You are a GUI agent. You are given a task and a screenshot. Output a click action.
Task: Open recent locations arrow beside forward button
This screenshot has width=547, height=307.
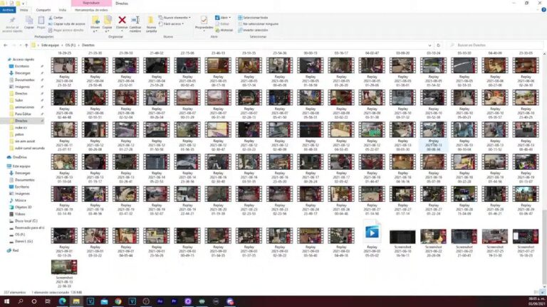(x=21, y=45)
